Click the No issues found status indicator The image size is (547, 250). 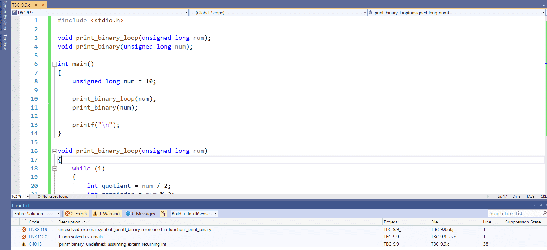(53, 196)
